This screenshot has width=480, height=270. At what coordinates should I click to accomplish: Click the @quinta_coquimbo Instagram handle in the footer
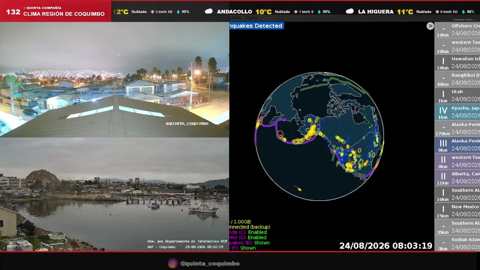click(210, 263)
